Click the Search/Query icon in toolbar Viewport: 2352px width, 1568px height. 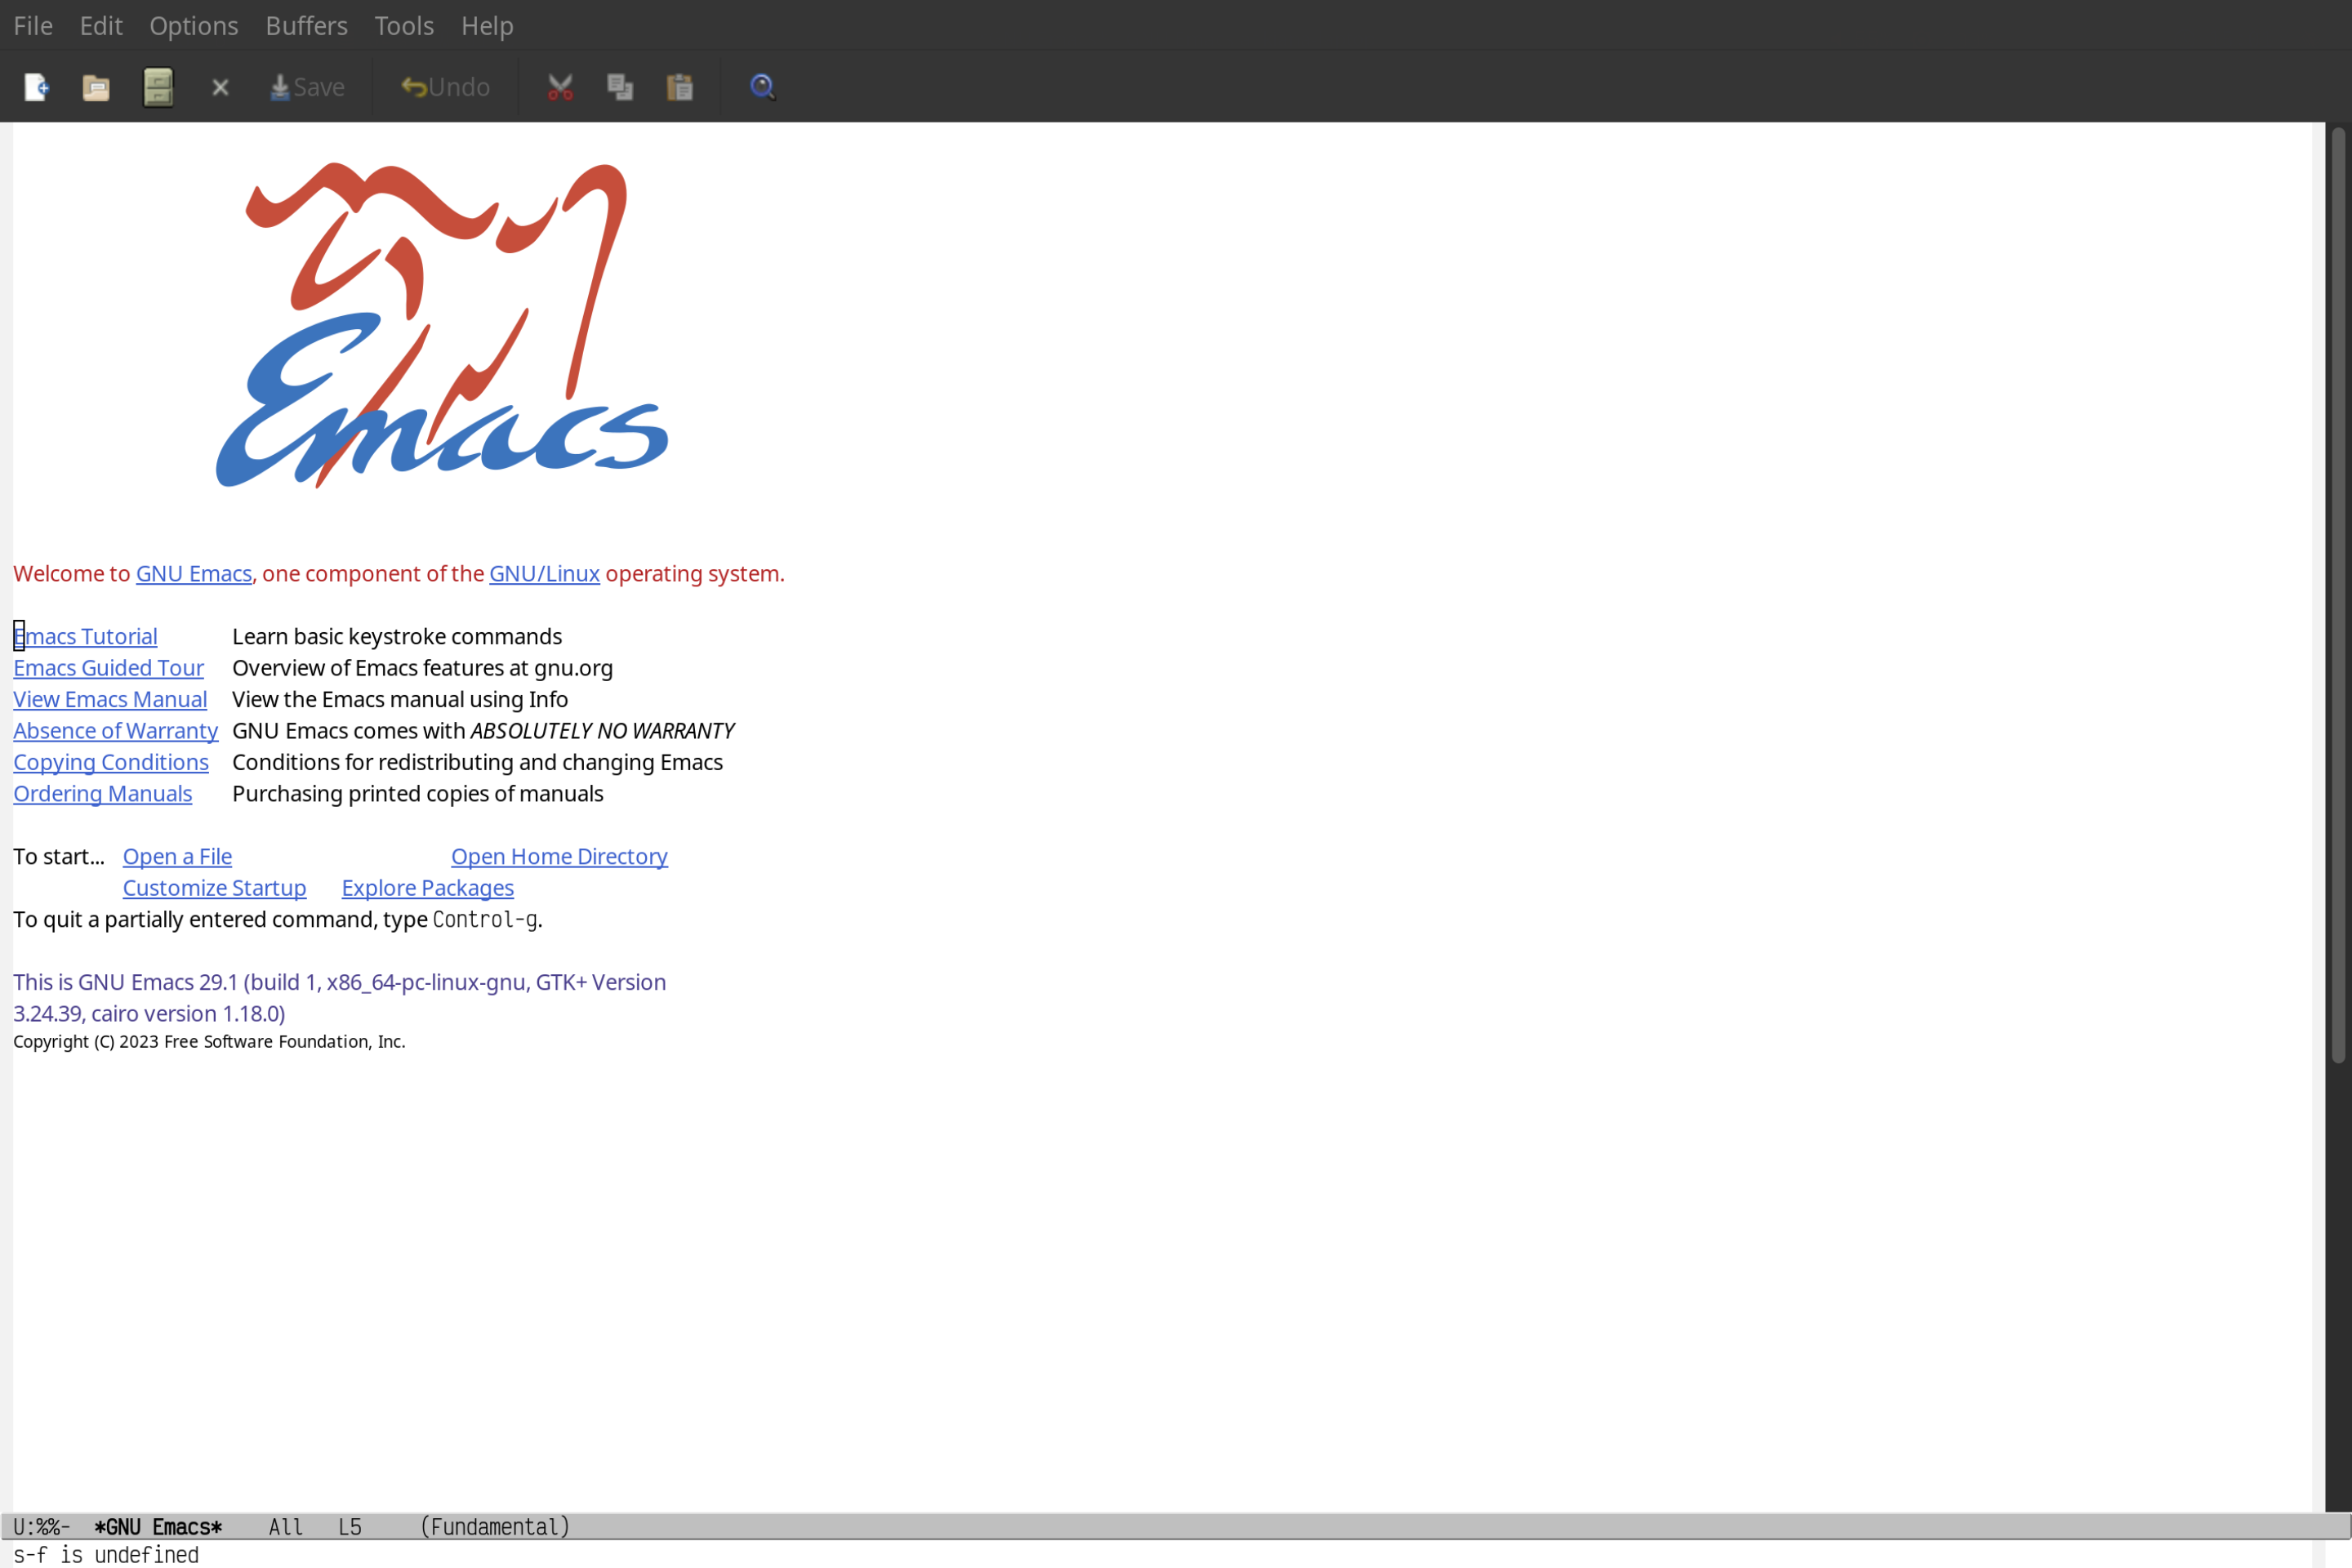[x=761, y=84]
